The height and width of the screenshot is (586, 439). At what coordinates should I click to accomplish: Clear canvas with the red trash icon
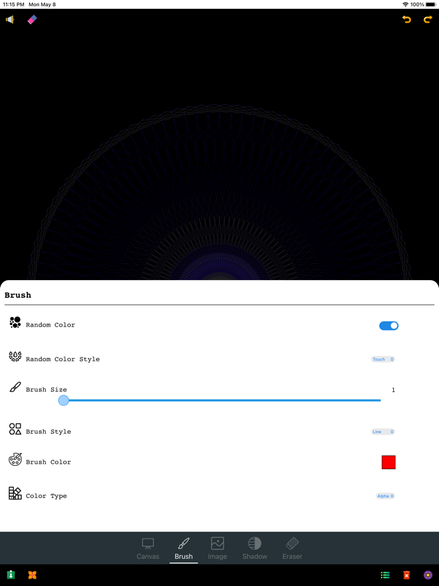tap(406, 575)
